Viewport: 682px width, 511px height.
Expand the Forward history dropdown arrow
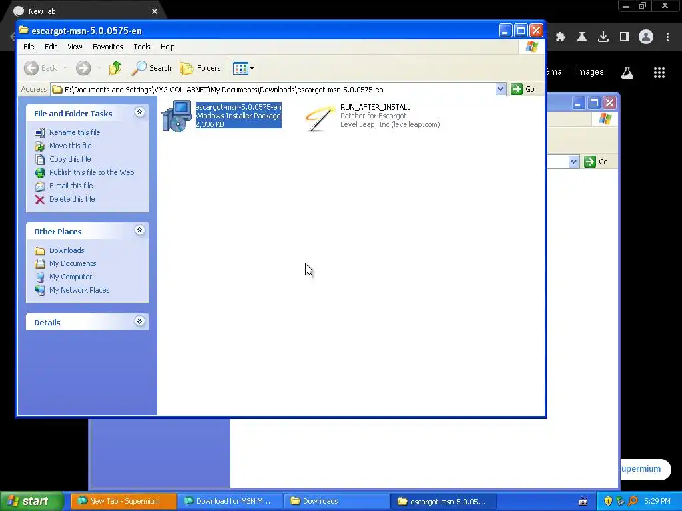99,68
